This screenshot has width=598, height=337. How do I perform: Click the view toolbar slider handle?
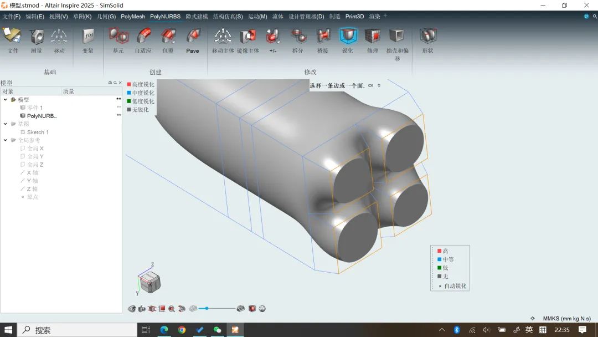207,308
